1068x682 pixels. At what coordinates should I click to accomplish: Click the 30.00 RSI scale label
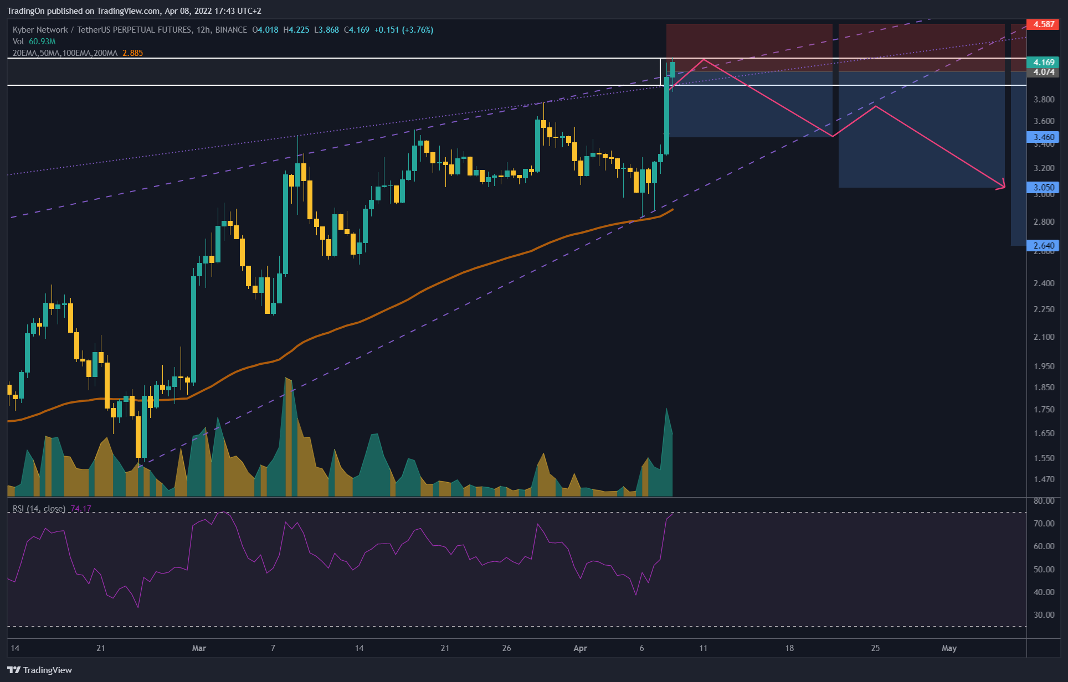click(x=1044, y=615)
